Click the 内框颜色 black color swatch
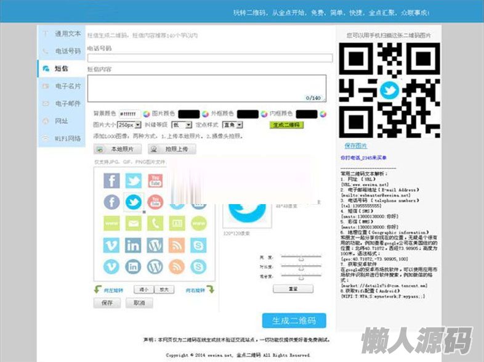The height and width of the screenshot is (362, 484). point(307,114)
